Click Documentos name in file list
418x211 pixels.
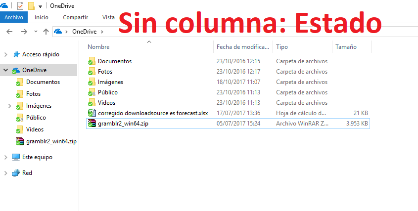tap(115, 61)
